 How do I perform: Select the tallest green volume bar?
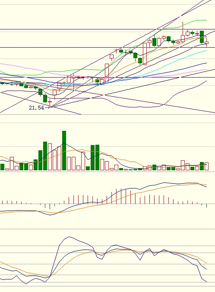coord(64,150)
